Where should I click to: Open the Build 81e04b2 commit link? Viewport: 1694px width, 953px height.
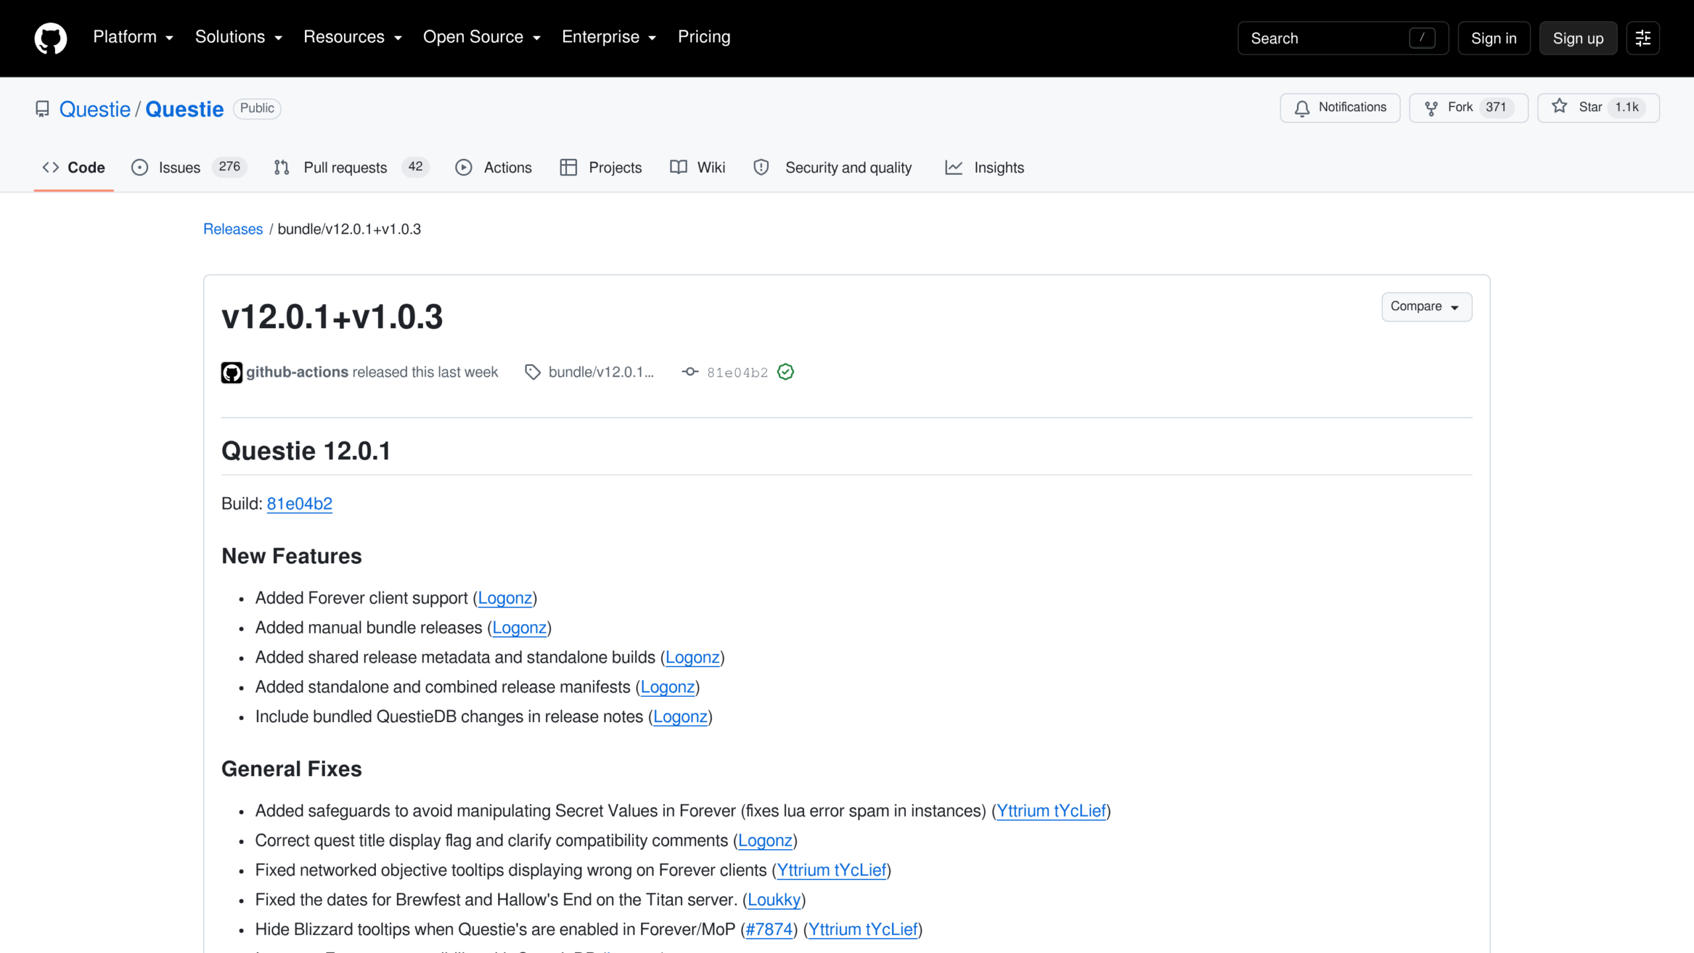(x=299, y=504)
